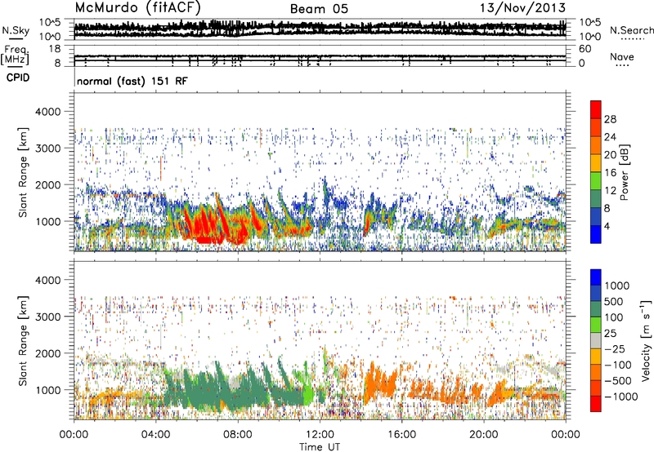Click the '10^5' right-side noise axis label

[590, 23]
